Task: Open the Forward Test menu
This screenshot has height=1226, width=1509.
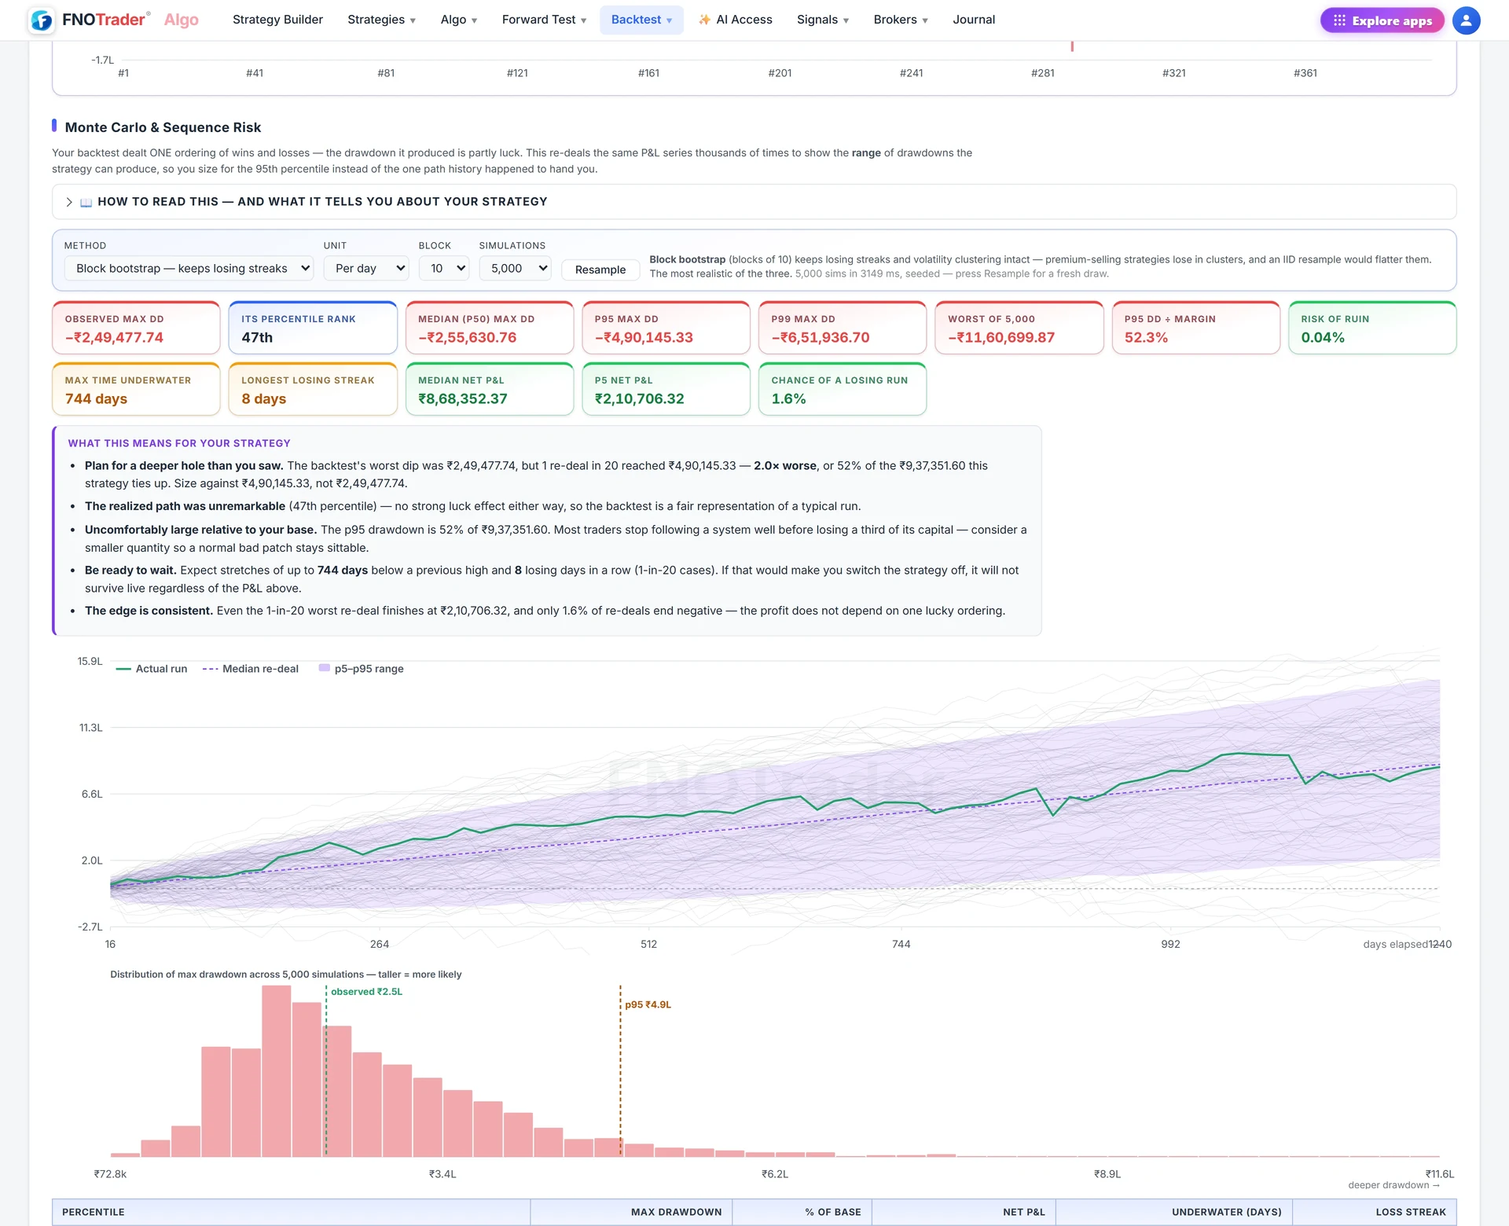Action: pyautogui.click(x=544, y=20)
